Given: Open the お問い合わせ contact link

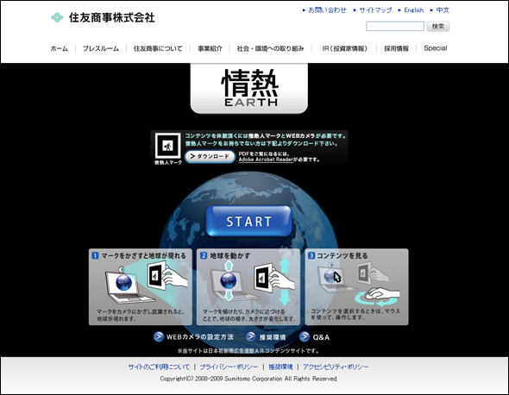Looking at the screenshot, I should coord(327,10).
